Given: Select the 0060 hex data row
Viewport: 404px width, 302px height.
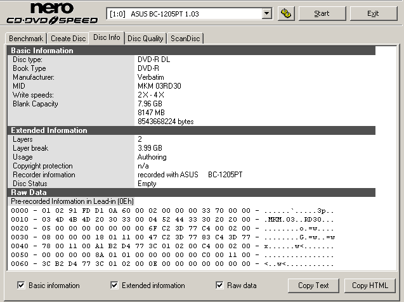Looking at the screenshot, I should pyautogui.click(x=173, y=264).
